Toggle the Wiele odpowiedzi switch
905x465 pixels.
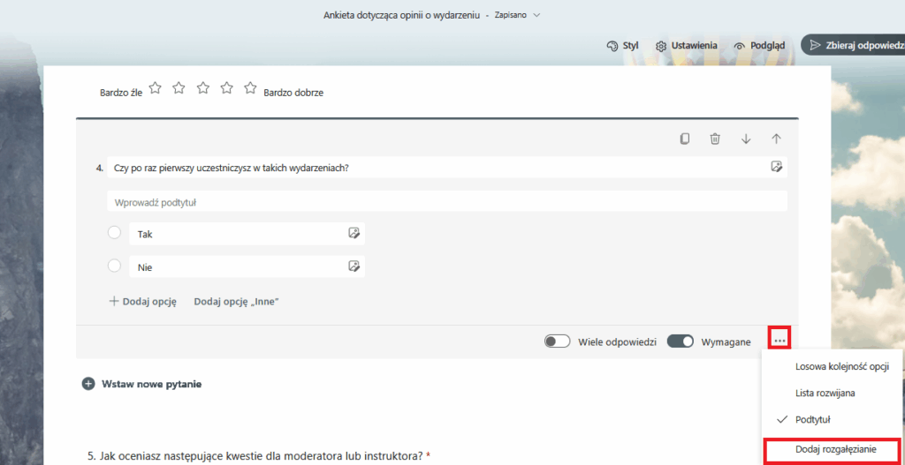(557, 341)
